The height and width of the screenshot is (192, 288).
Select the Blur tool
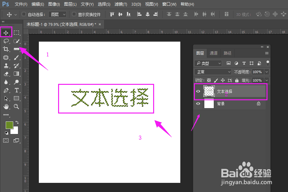coord(6,82)
